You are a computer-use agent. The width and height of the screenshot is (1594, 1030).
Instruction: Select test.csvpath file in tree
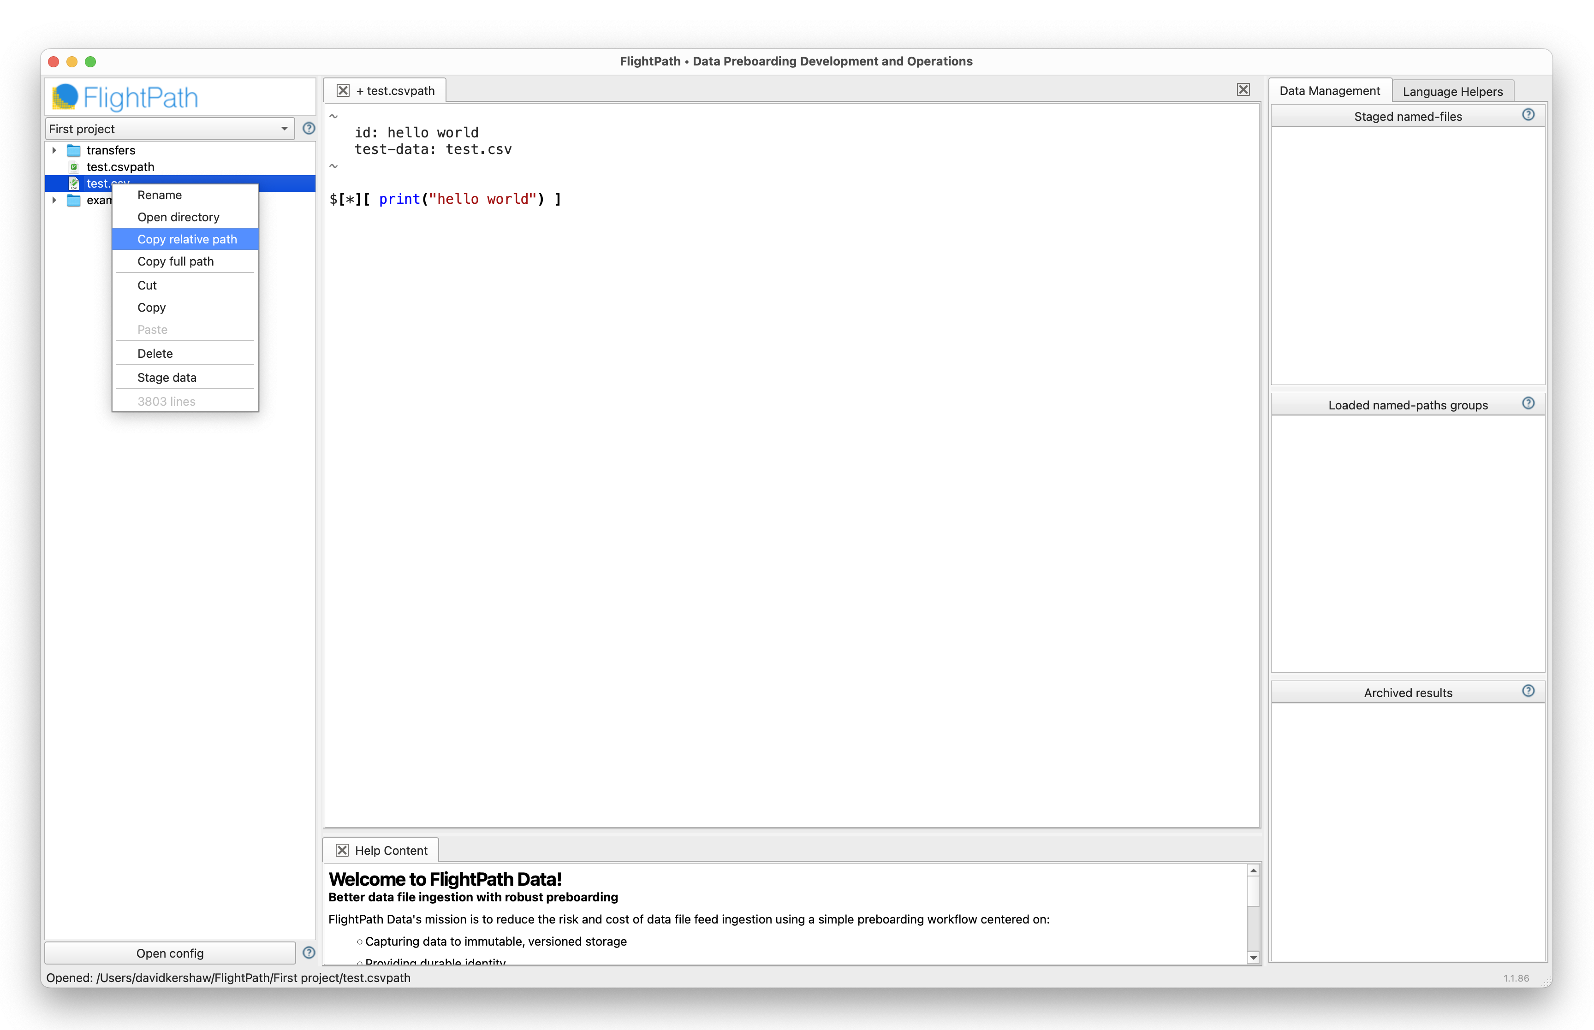[x=120, y=166]
